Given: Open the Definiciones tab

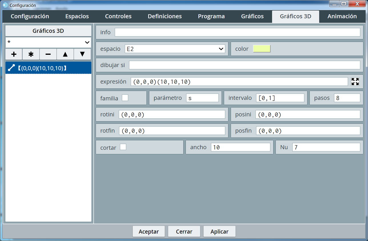Looking at the screenshot, I should pos(164,16).
